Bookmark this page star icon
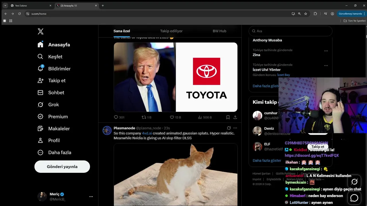367x206 pixels. tap(306, 14)
